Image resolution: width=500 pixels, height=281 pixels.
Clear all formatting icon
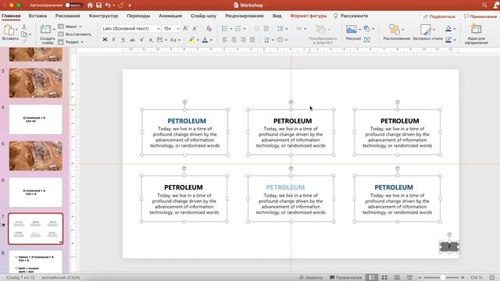point(209,29)
